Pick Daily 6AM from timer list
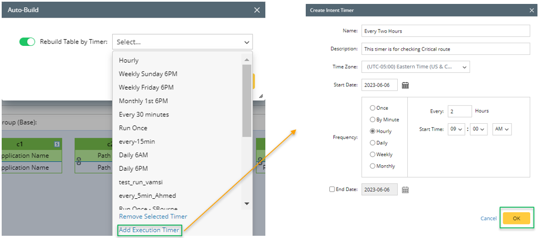 pos(134,155)
